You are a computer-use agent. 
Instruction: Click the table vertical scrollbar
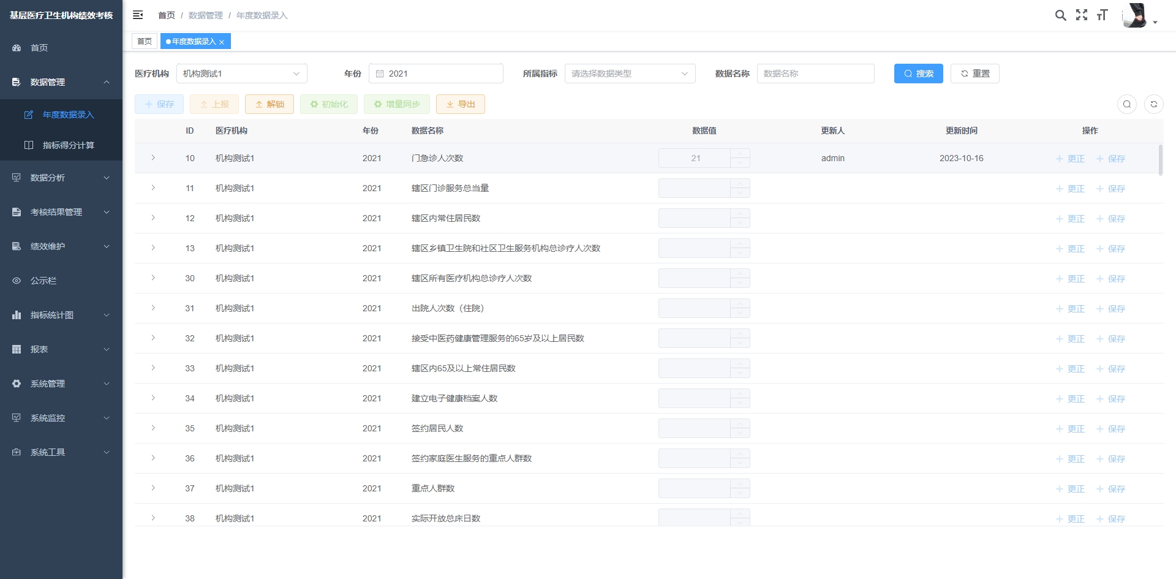click(1160, 160)
